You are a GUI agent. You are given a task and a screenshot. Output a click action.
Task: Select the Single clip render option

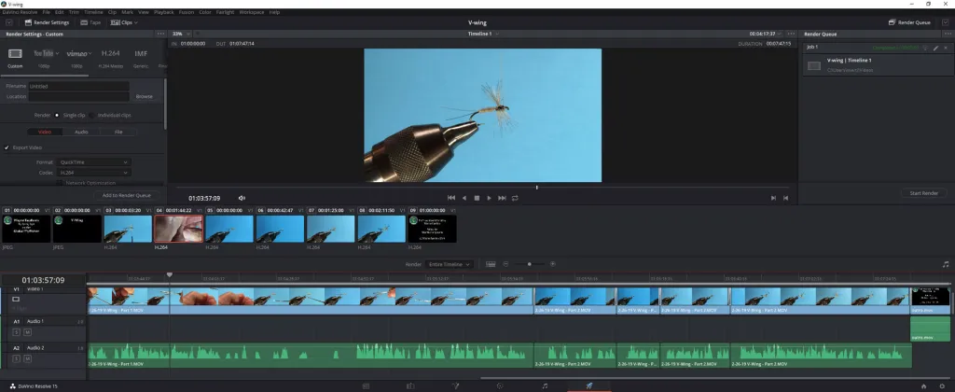[x=57, y=115]
